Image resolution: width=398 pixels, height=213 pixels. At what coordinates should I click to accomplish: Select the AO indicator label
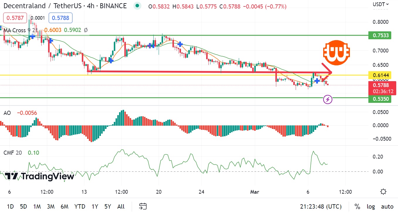7,113
